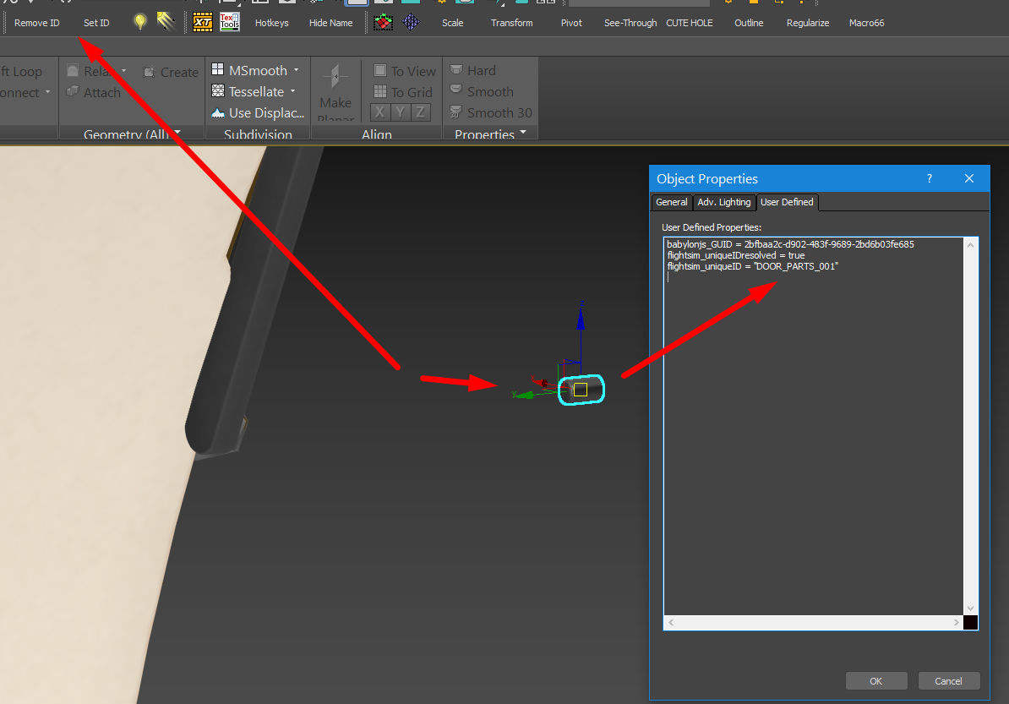The image size is (1009, 704).
Task: Click the blue wireframe sphere icon
Action: [x=412, y=23]
